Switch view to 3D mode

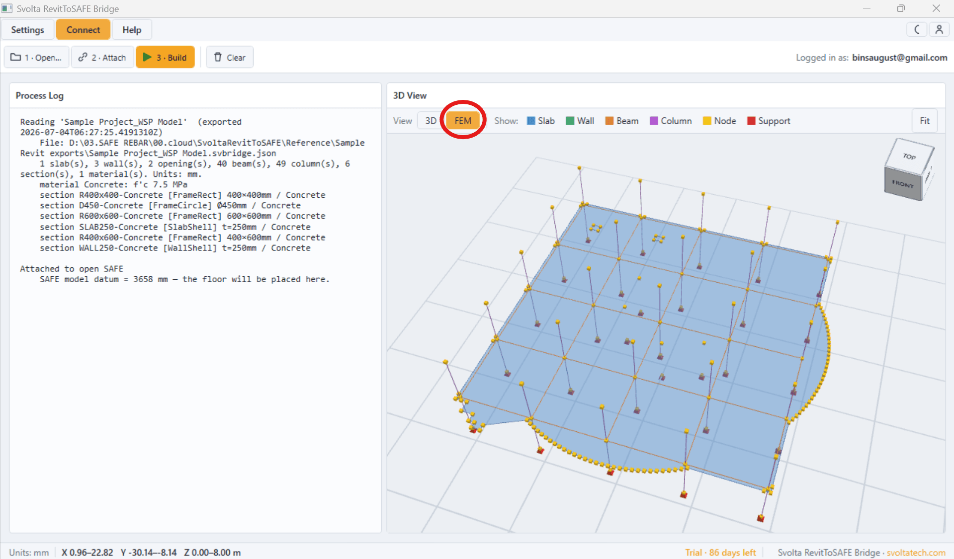pos(431,121)
